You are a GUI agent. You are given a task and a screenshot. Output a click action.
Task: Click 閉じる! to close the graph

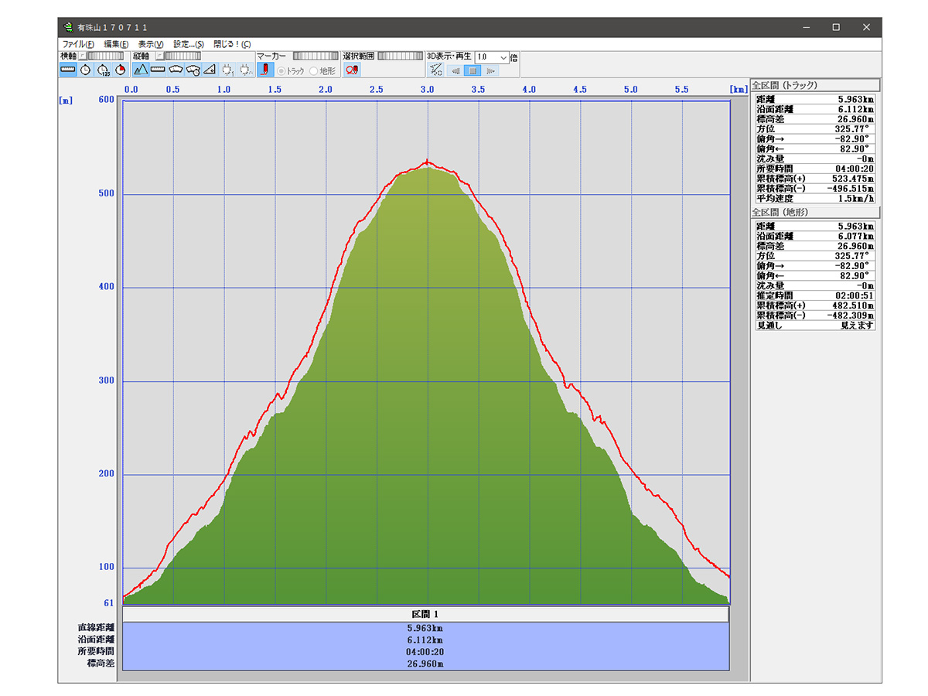coord(232,44)
